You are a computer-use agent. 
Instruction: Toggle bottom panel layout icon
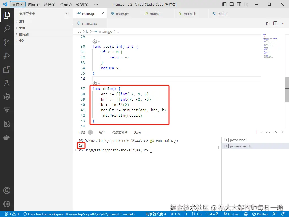[232, 4]
